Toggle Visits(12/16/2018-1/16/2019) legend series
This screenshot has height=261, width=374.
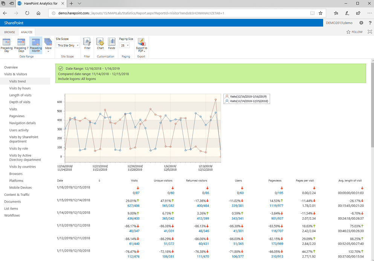[246, 97]
